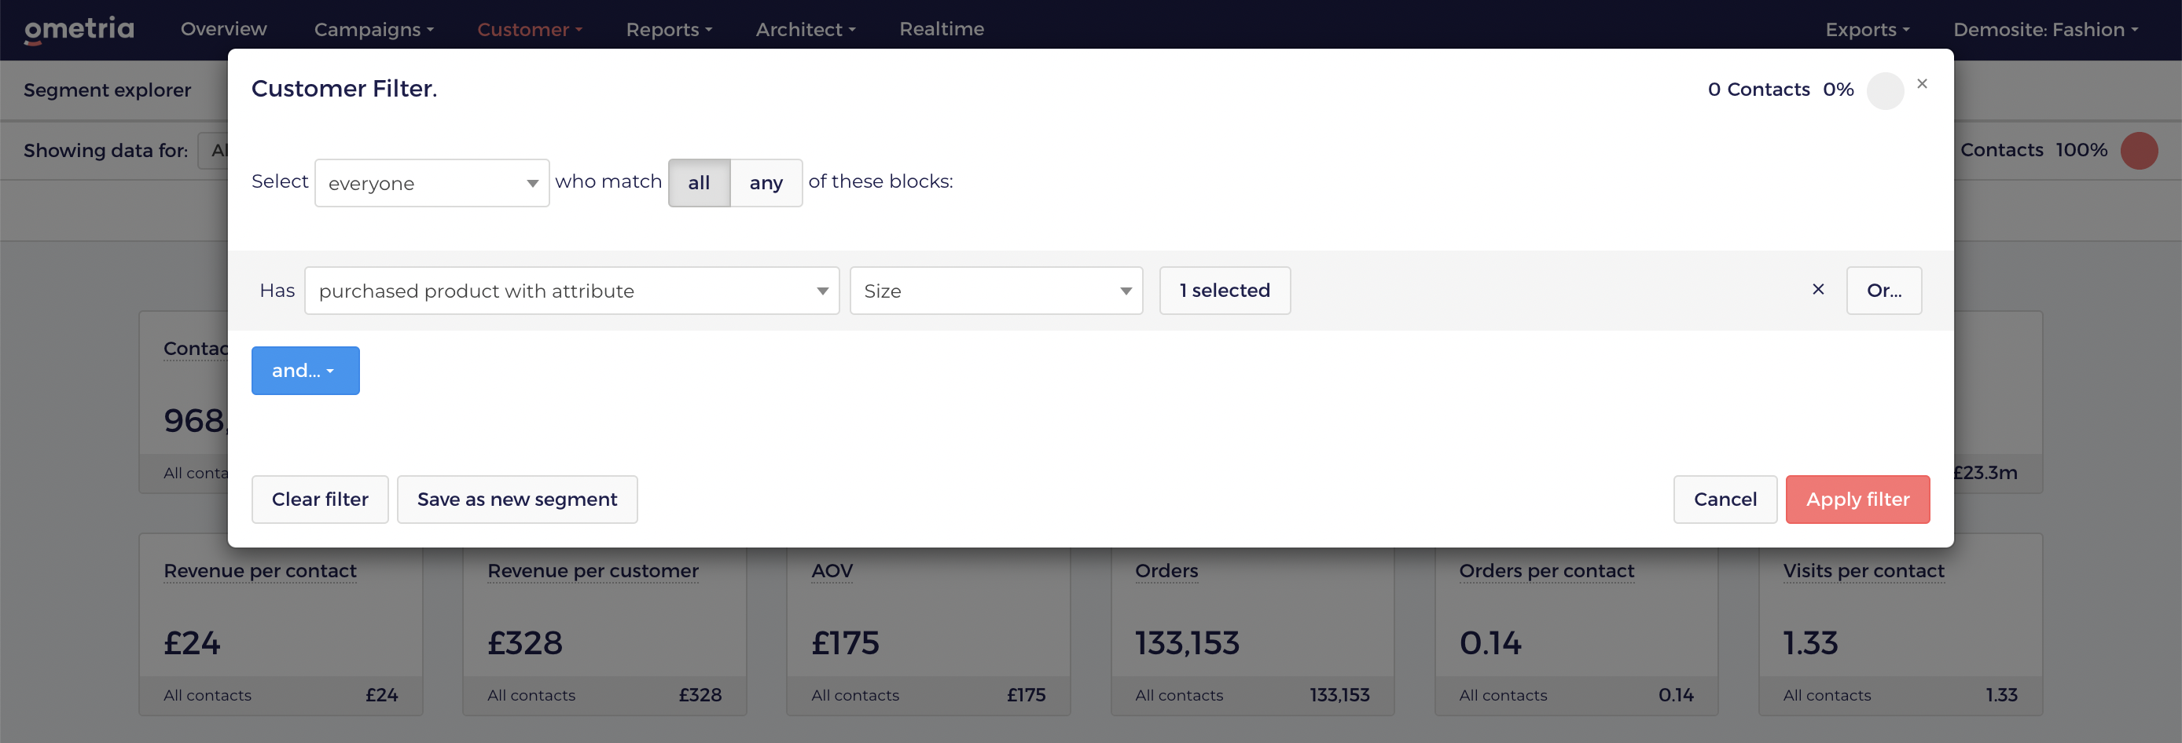Open the Architect menu

(x=805, y=30)
